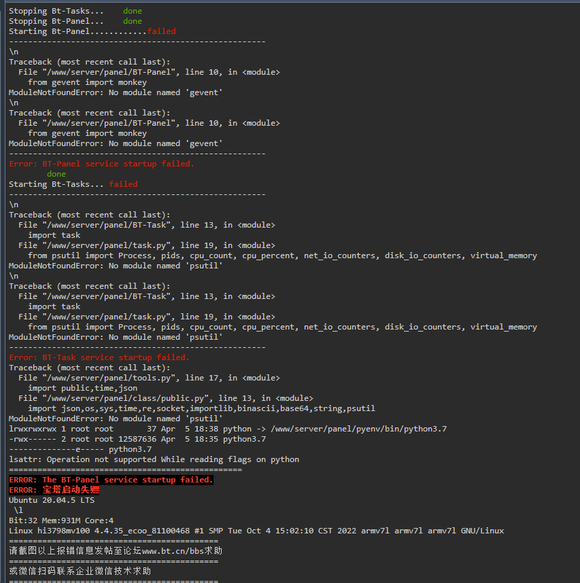Click the 'Core:4' value
The image size is (580, 583).
click(99, 521)
